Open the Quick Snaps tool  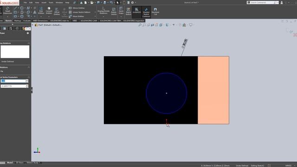[121, 10]
